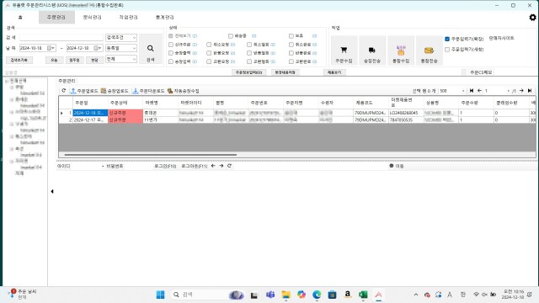This screenshot has height=303, width=539.
Task: Toggle 전체보기 status checkbox
Action: 170,35
